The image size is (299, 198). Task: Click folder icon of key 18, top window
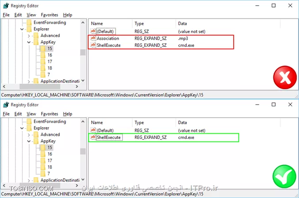pos(43,68)
